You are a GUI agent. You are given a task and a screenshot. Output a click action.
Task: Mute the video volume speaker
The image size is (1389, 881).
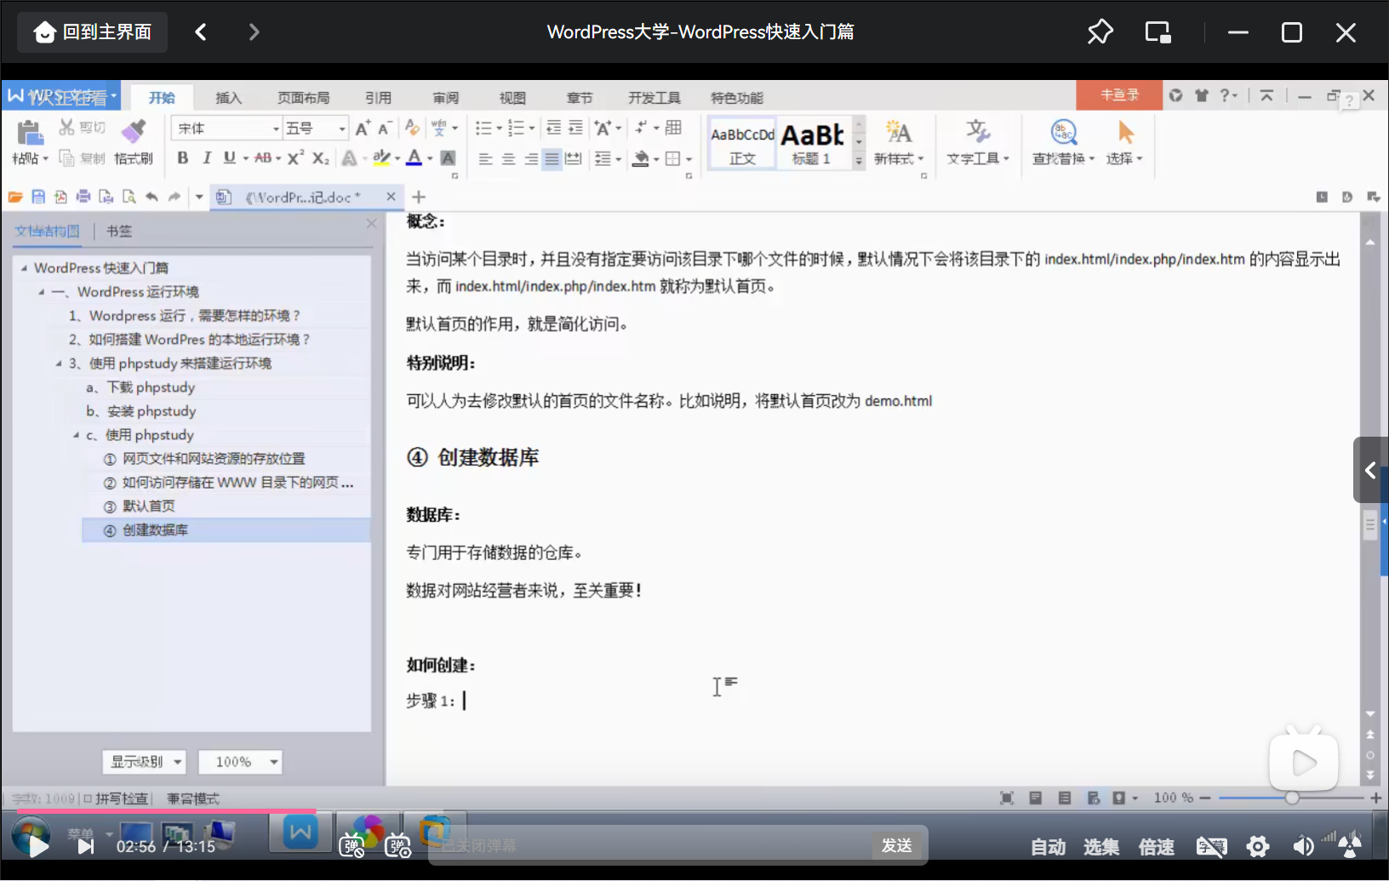(x=1303, y=846)
